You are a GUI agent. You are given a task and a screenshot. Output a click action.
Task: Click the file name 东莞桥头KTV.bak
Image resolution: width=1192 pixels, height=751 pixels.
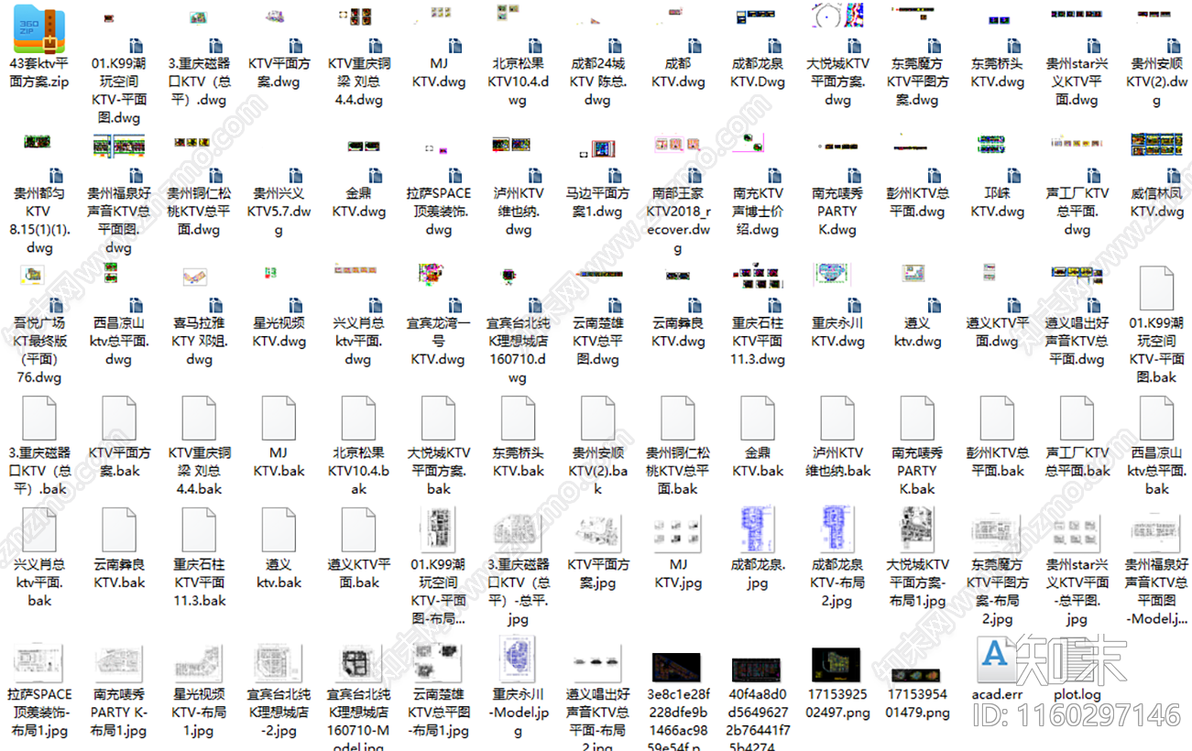point(518,462)
